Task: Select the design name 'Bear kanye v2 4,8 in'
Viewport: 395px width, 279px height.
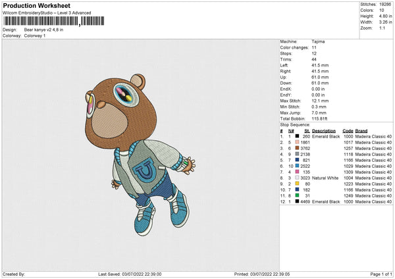Action: coord(43,30)
